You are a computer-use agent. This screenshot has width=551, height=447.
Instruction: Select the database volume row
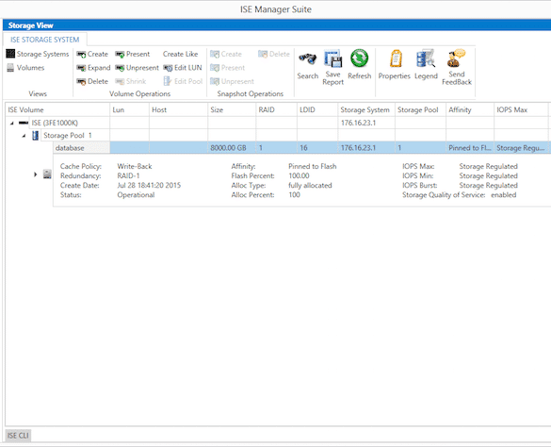[x=302, y=148]
